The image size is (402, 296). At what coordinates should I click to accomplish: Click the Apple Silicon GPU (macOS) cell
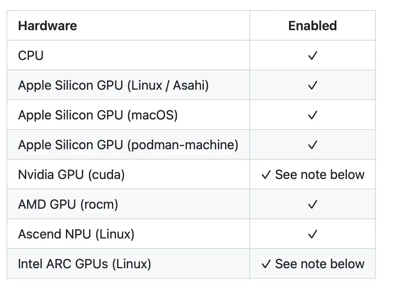[x=98, y=115]
